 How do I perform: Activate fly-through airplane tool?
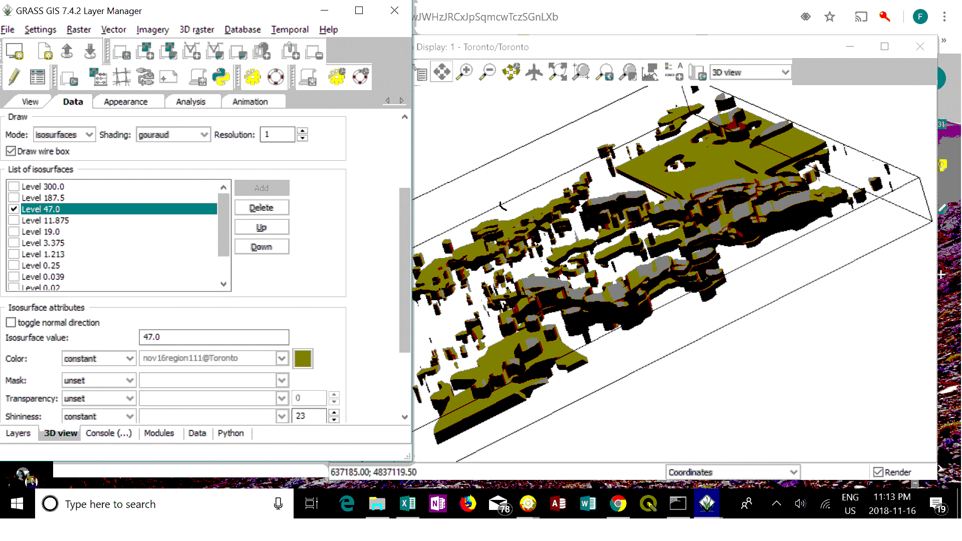pos(534,72)
